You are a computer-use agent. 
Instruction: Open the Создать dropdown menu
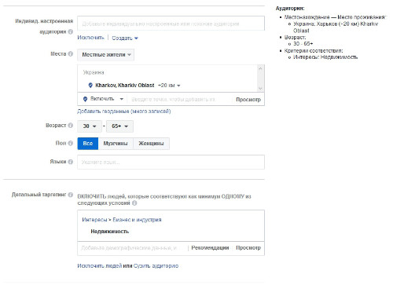pyautogui.click(x=125, y=38)
